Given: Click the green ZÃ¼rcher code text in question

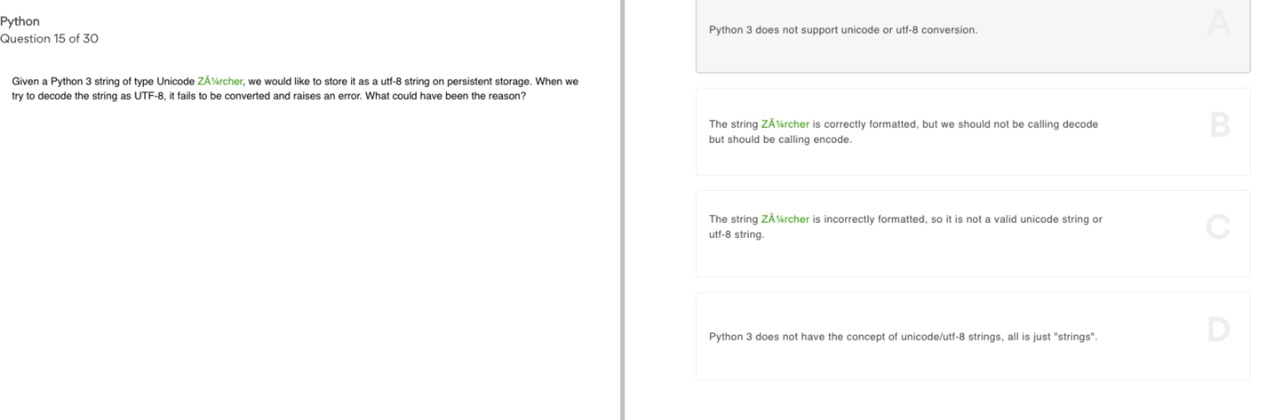Looking at the screenshot, I should (x=220, y=81).
